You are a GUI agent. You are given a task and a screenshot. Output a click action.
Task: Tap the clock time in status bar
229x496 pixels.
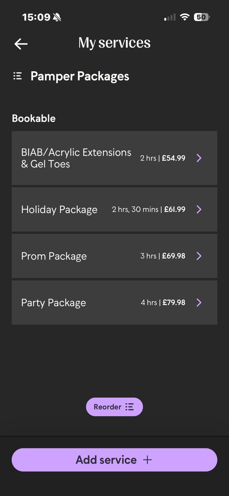[x=36, y=17]
